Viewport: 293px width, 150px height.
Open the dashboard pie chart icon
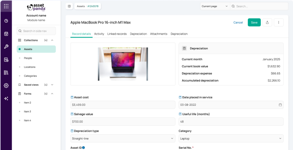[x=6, y=21]
